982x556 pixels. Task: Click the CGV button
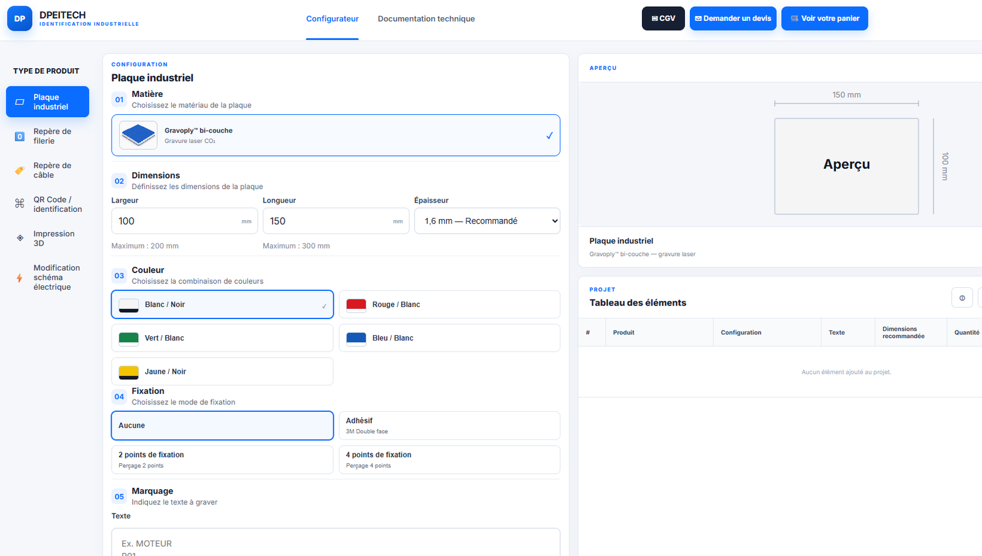[663, 18]
